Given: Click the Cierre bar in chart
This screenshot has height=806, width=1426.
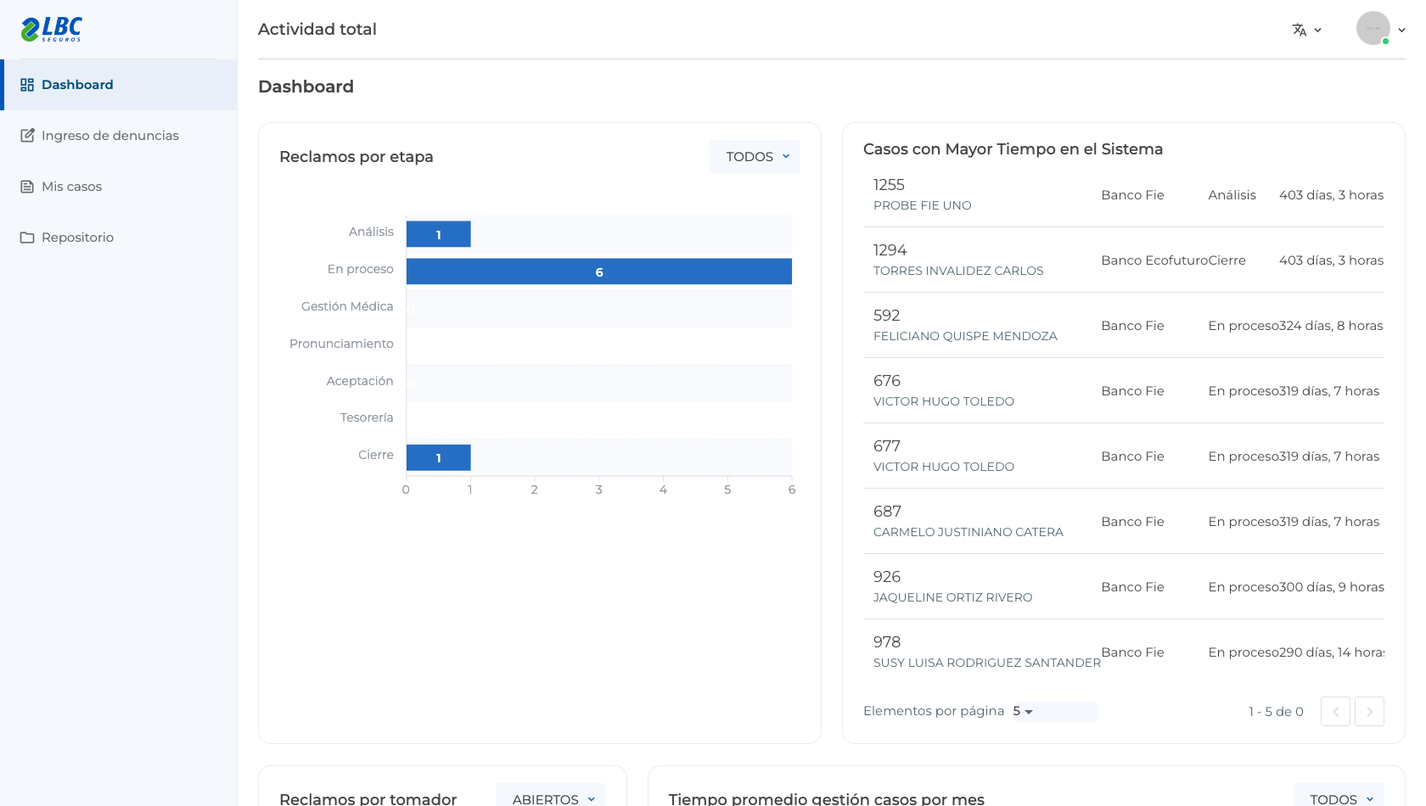Looking at the screenshot, I should (438, 457).
